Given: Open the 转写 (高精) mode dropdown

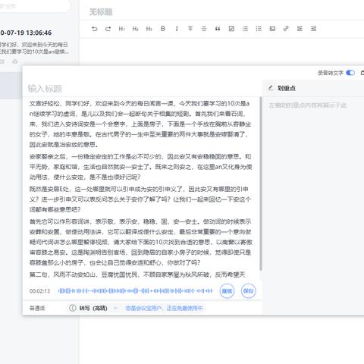Looking at the screenshot, I should [115, 308].
